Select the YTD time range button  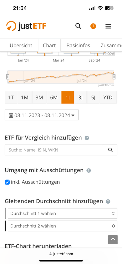[108, 97]
